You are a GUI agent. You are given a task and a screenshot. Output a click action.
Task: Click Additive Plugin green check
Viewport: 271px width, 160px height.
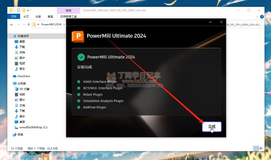pos(79,107)
